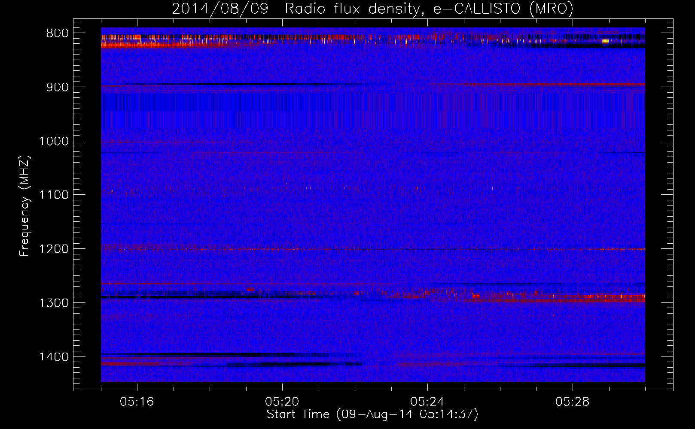695x429 pixels.
Task: Click the 05:20 time tick label
Action: click(282, 402)
